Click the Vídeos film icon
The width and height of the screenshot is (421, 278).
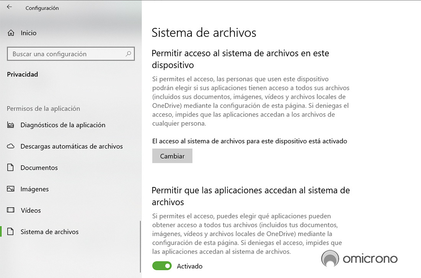[x=11, y=210]
